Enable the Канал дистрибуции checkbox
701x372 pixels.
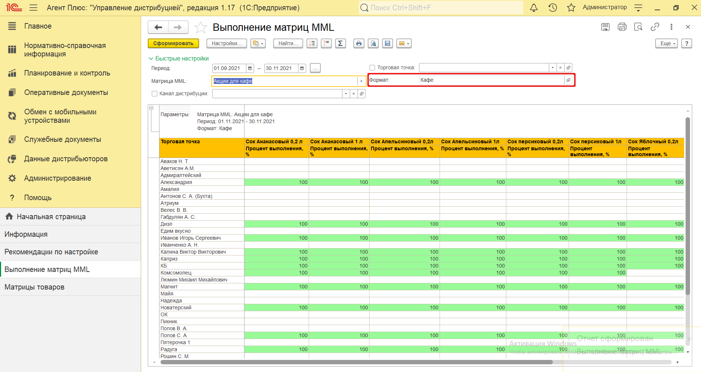[x=154, y=93]
